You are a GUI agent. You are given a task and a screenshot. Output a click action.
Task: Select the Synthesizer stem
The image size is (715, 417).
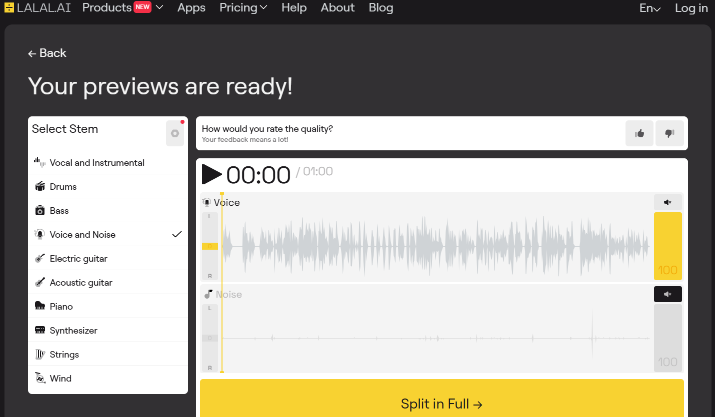pos(108,330)
